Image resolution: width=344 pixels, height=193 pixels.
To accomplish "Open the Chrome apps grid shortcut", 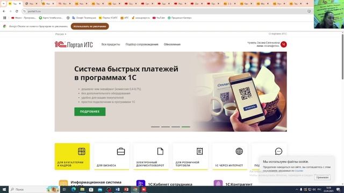I will (x=5, y=18).
